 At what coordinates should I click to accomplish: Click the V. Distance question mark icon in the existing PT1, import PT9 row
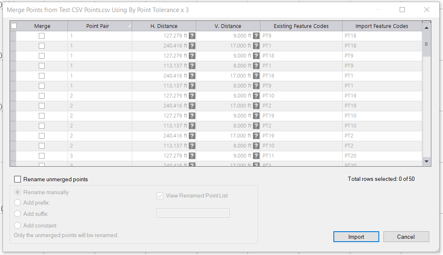256,66
